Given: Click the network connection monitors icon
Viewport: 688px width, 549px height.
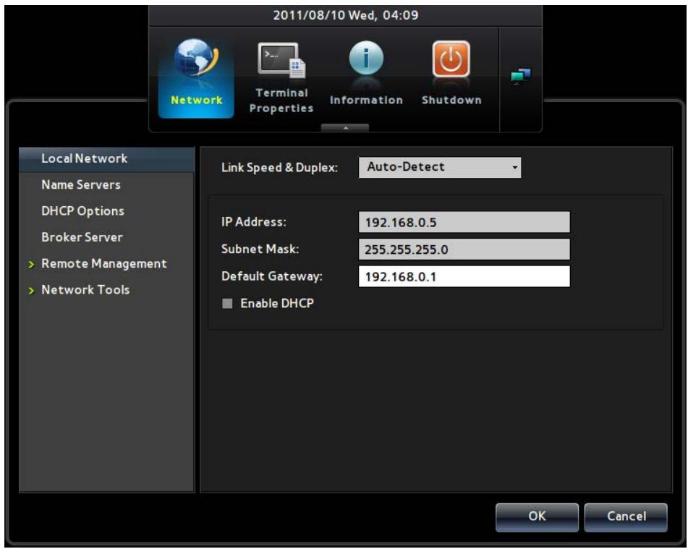Looking at the screenshot, I should click(521, 76).
